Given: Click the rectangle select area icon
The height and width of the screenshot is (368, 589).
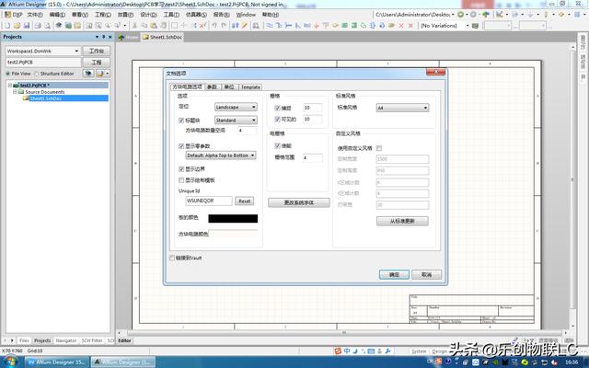Looking at the screenshot, I should tap(174, 26).
